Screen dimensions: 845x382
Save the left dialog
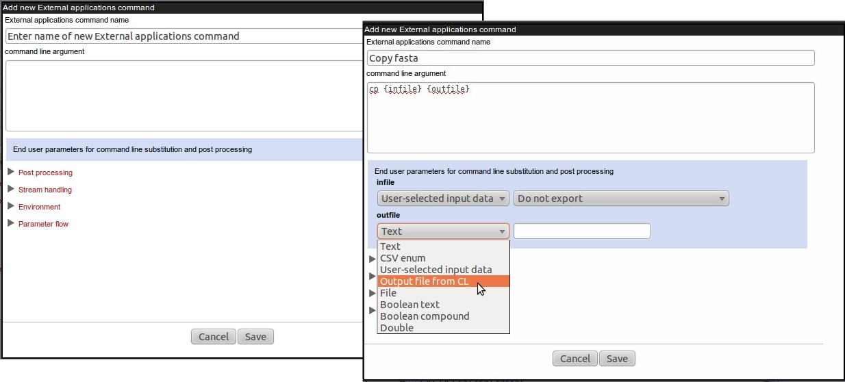tap(255, 336)
